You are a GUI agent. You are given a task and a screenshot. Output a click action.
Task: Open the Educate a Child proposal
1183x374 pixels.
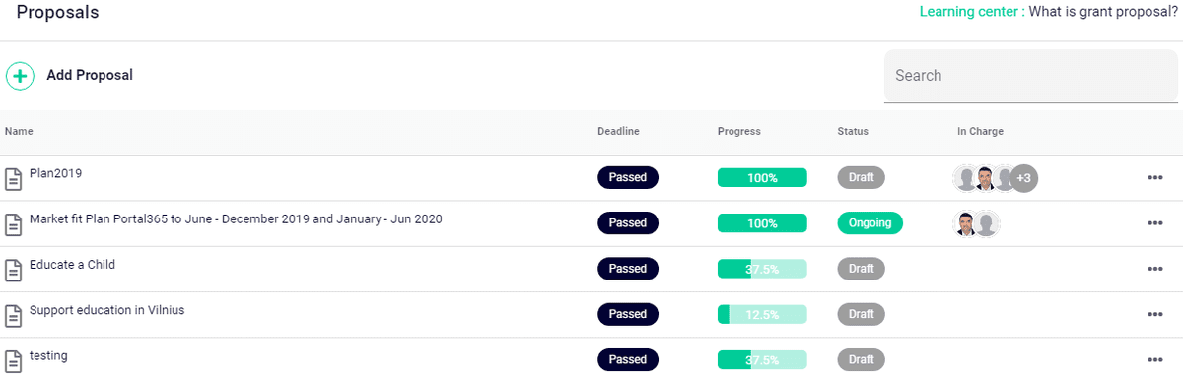[x=72, y=264]
